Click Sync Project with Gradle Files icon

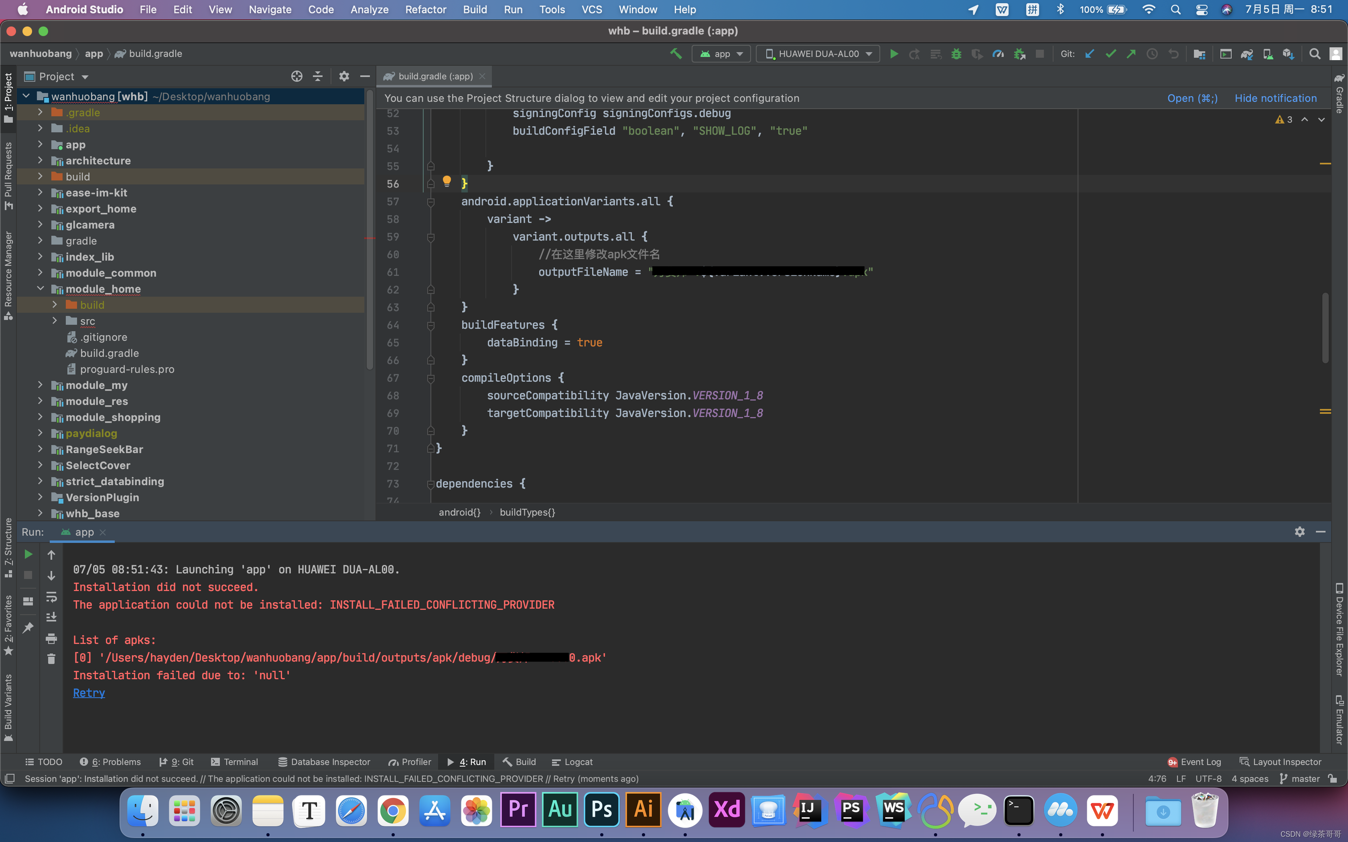(x=1246, y=54)
